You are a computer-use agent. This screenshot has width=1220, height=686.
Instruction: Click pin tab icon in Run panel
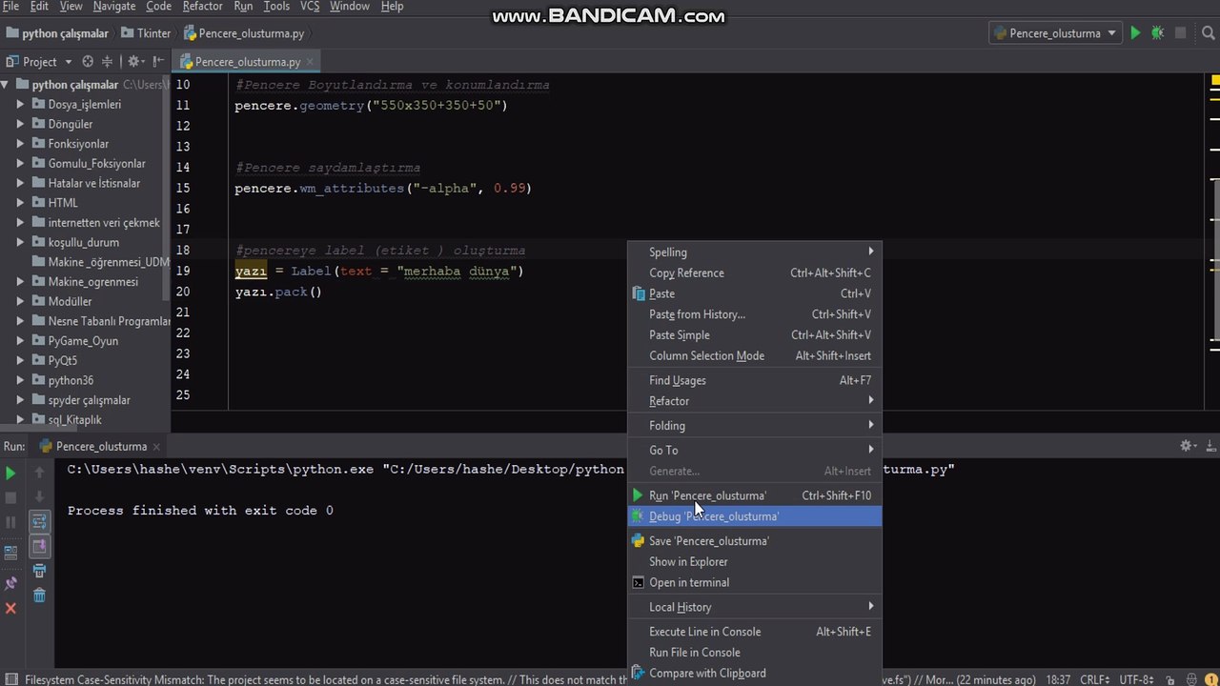point(10,583)
